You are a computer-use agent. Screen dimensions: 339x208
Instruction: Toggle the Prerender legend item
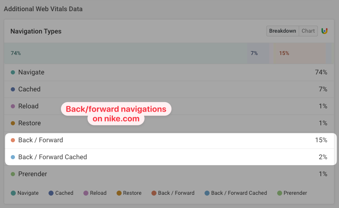292,193
